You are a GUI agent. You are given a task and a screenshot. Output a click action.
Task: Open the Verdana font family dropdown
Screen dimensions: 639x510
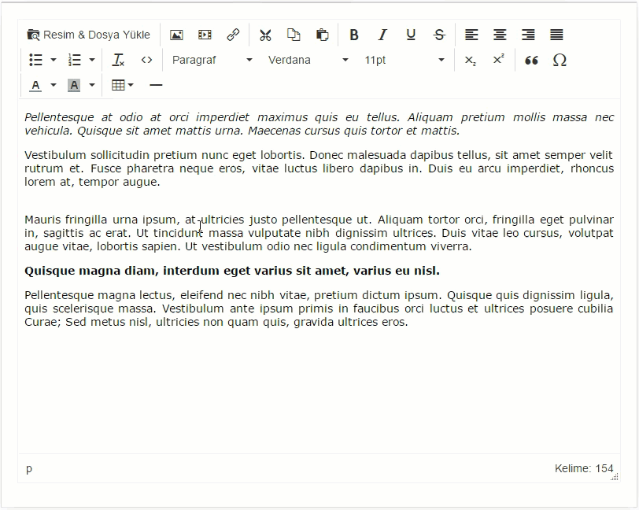(307, 60)
